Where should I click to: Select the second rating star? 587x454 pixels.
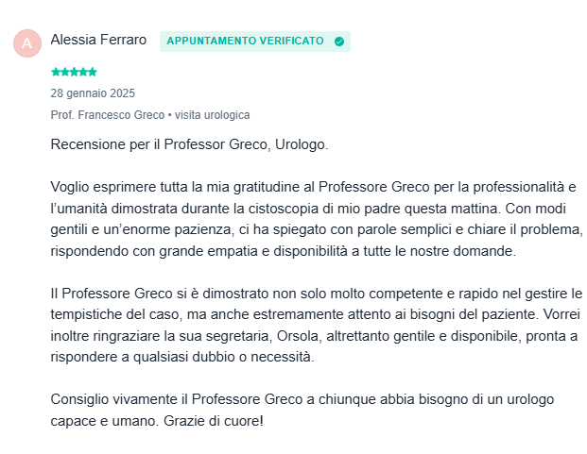(65, 72)
